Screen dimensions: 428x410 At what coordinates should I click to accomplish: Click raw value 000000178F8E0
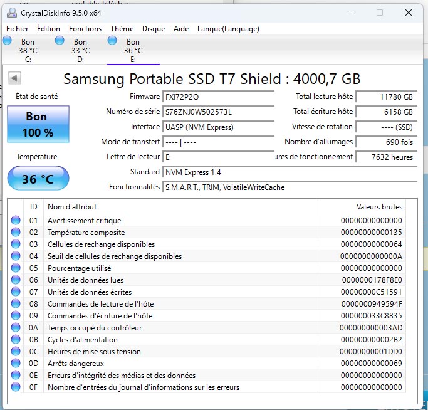click(x=372, y=280)
